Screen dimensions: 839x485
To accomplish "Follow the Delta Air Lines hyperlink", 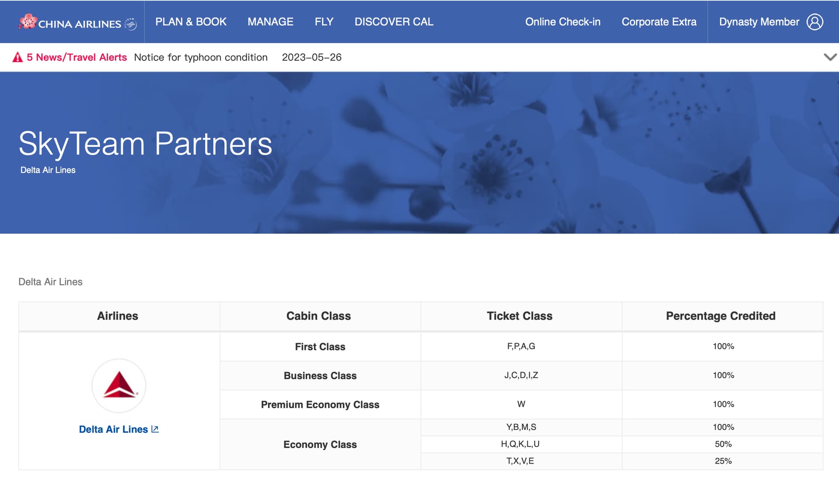I will click(113, 429).
